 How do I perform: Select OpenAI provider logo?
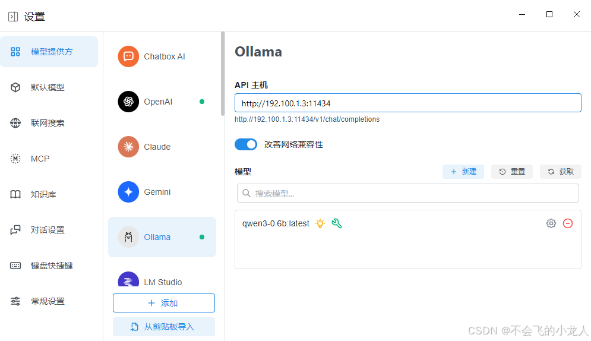[128, 102]
